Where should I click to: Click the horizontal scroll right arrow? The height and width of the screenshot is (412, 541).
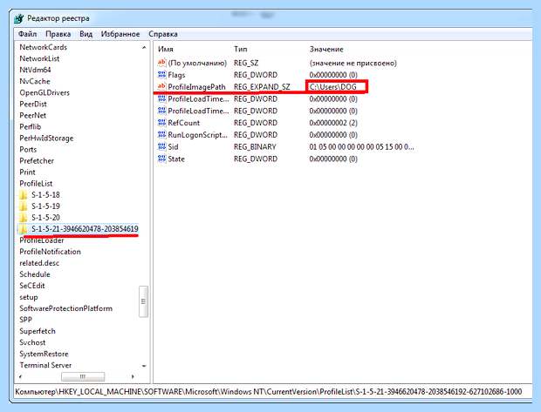click(133, 376)
